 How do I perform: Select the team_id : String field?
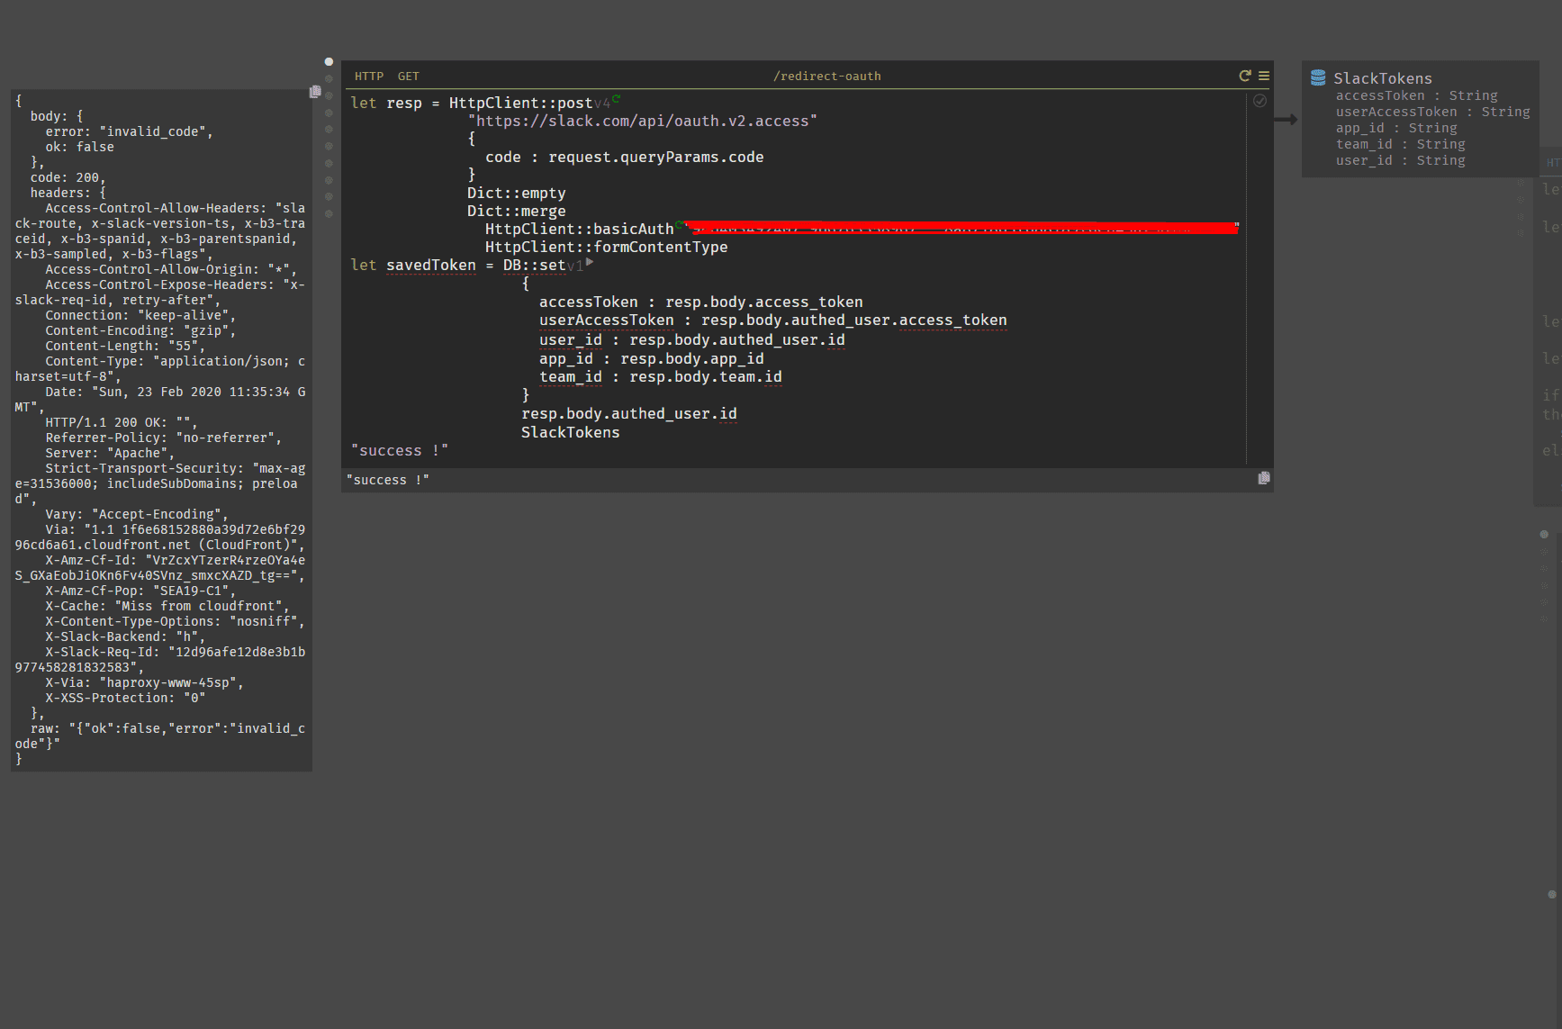point(1401,144)
